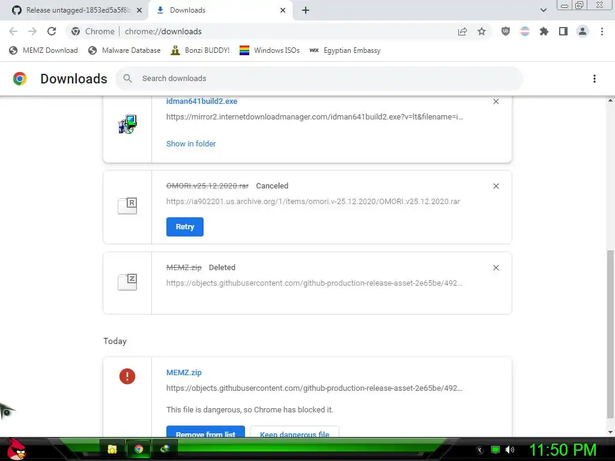Click 'This file is dangerous' warning text
Viewport: 615px width, 461px height.
tap(249, 409)
